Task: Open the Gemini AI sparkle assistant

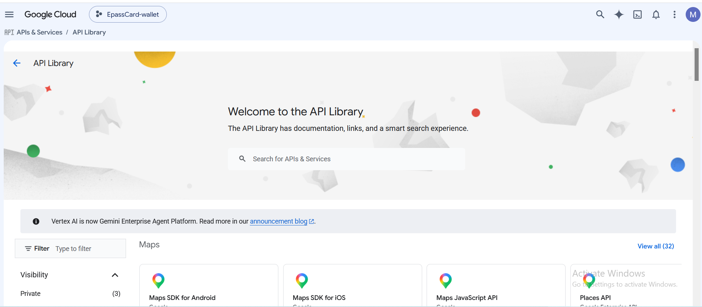Action: tap(619, 14)
